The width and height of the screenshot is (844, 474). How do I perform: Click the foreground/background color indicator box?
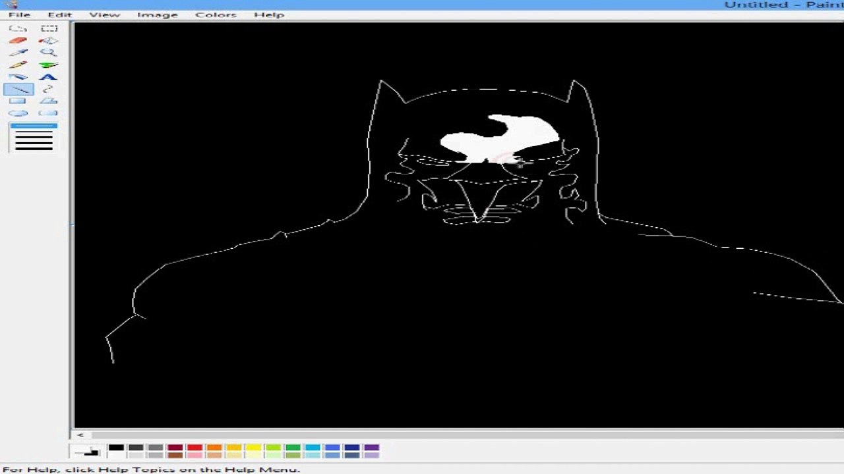[x=87, y=451]
